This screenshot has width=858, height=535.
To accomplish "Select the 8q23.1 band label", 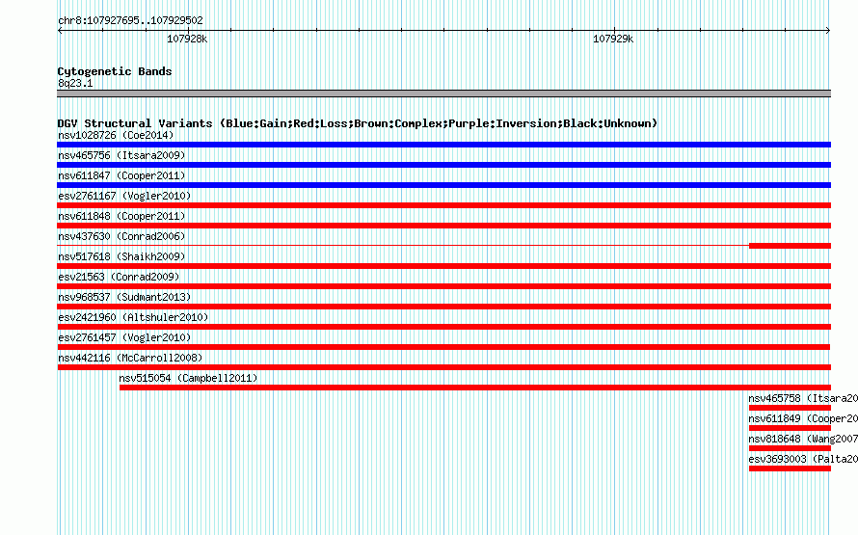I will pos(75,83).
